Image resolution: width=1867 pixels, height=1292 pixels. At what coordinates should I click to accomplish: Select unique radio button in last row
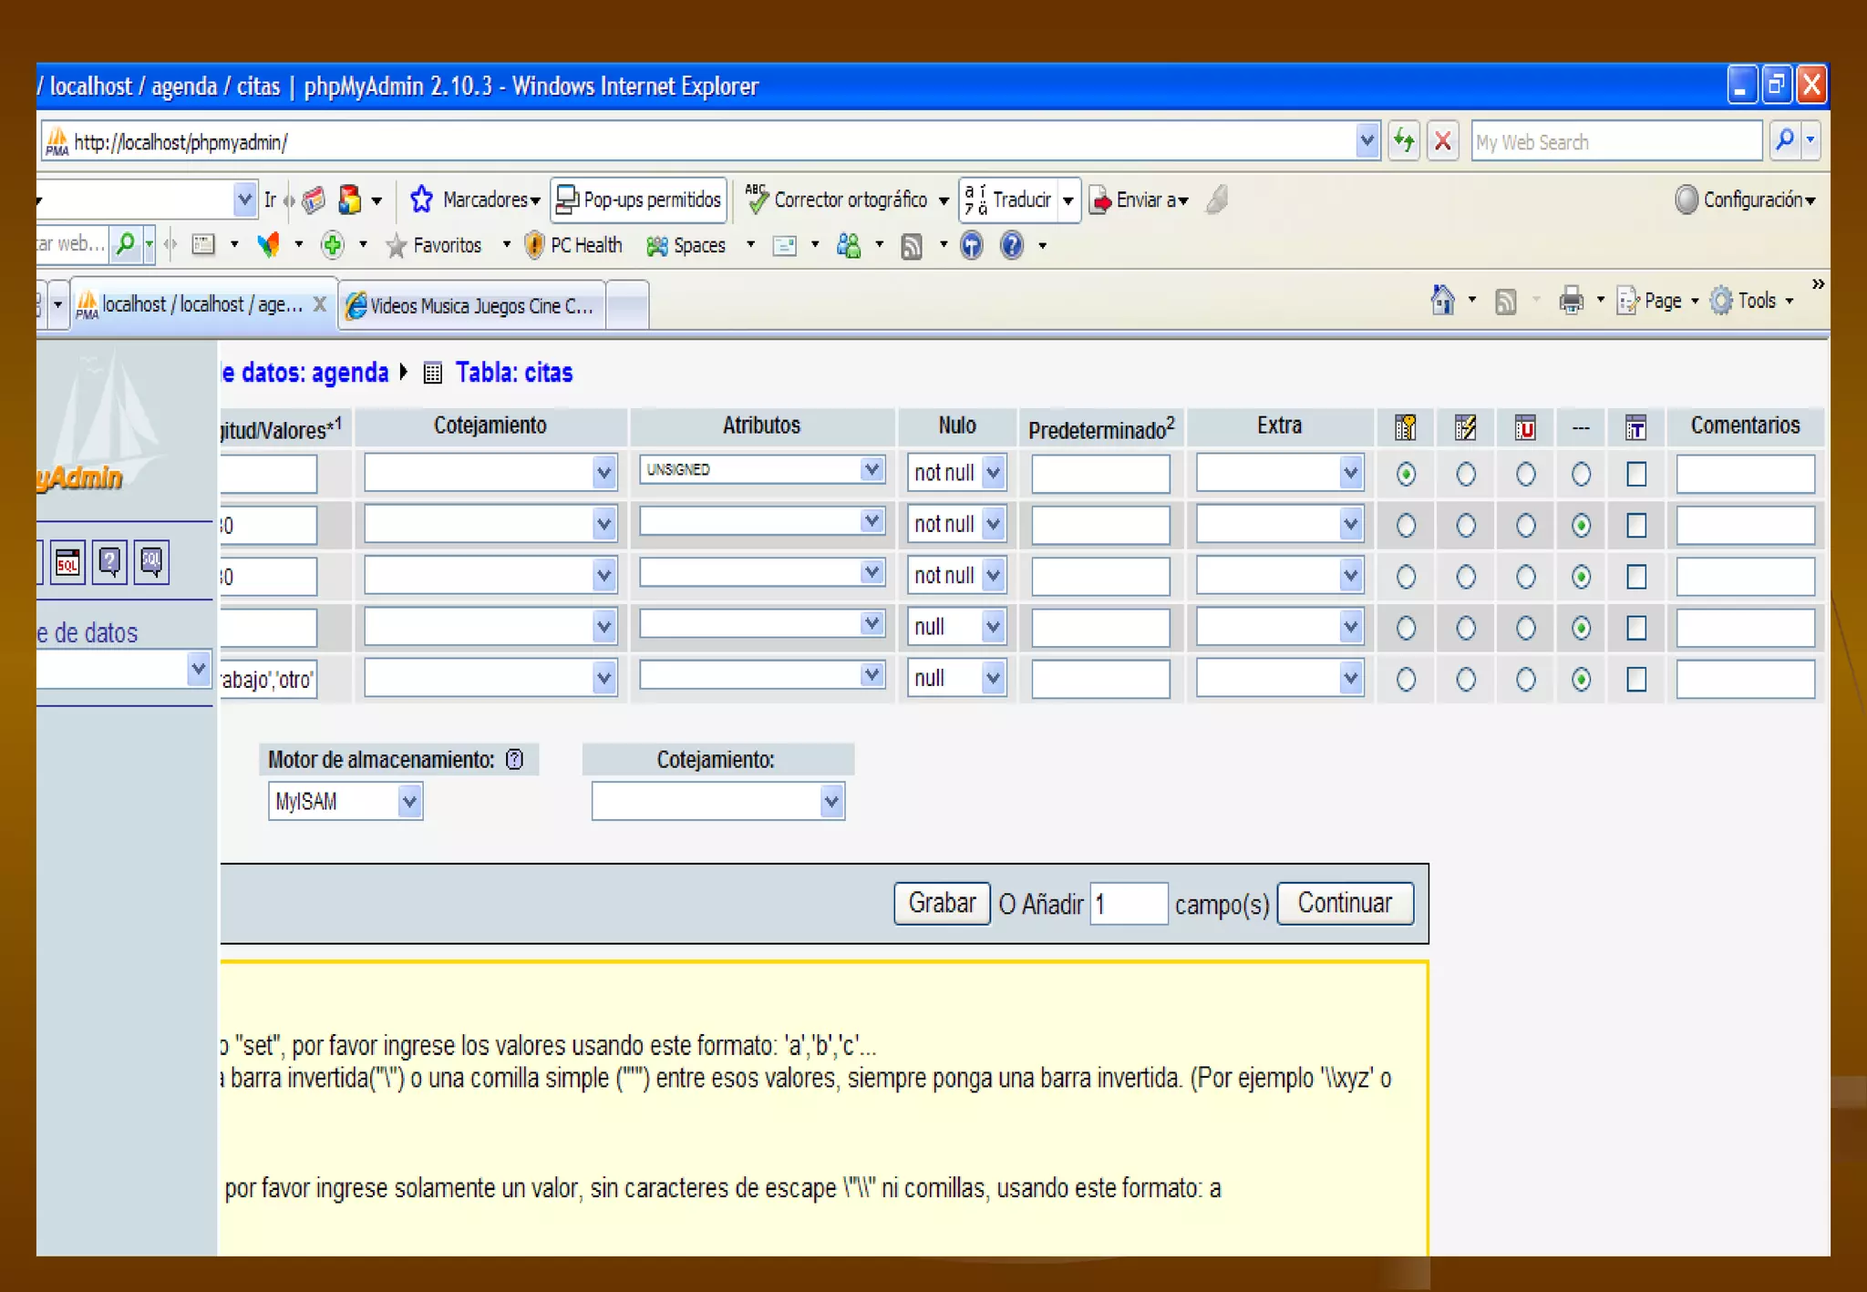1525,680
